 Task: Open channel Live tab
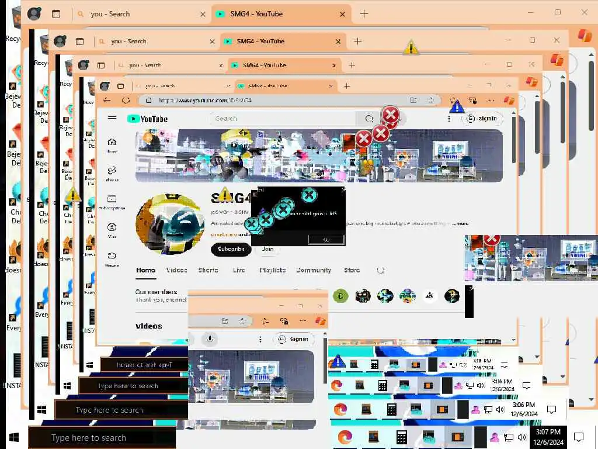coord(239,270)
